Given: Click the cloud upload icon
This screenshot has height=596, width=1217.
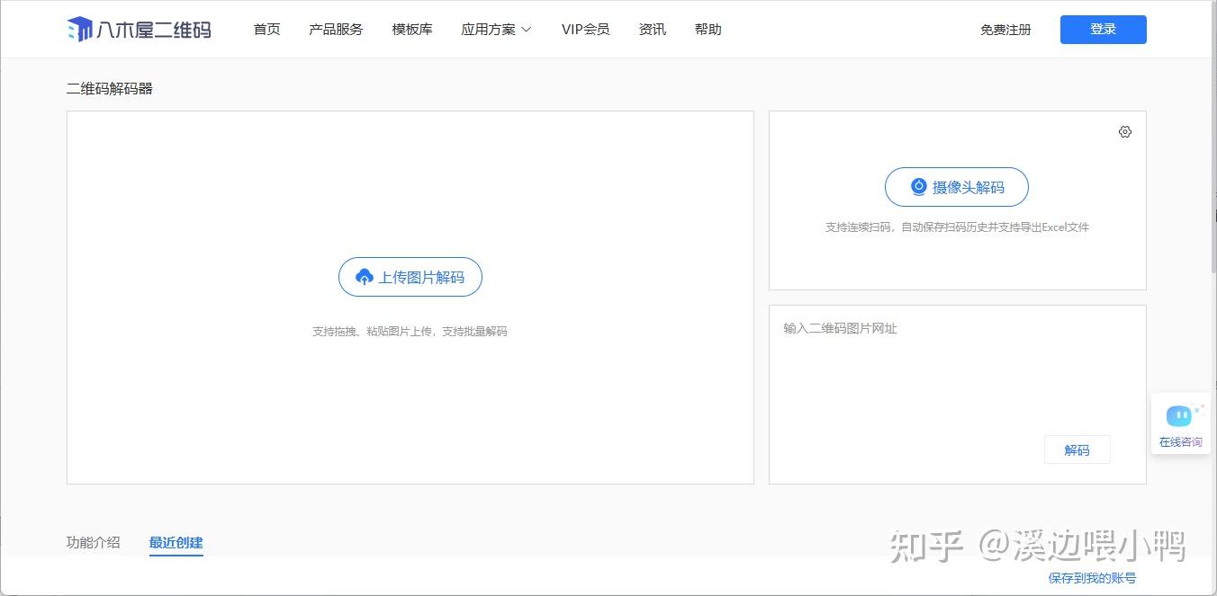Looking at the screenshot, I should pos(365,277).
